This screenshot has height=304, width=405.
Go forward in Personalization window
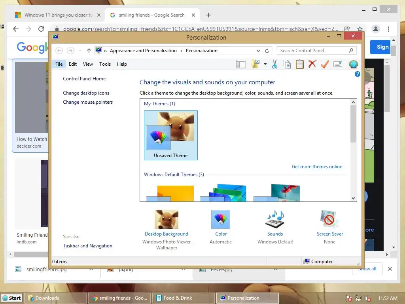[70, 51]
